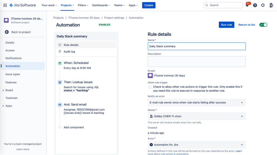Open the Notify on error dropdown
This screenshot has height=155, width=277.
click(197, 103)
